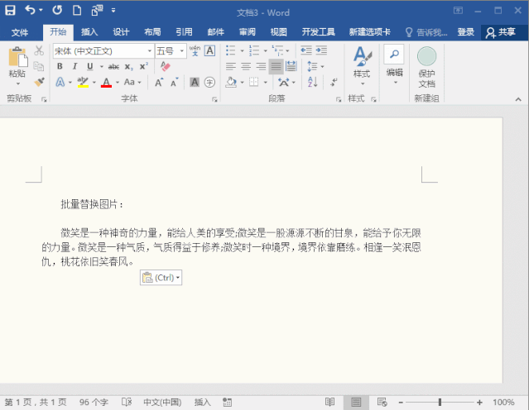This screenshot has height=410, width=529.
Task: Switch to the Layout (布局) tab
Action: pos(152,32)
